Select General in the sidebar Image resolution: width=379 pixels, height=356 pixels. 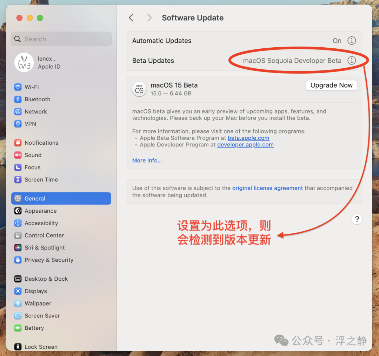61,198
